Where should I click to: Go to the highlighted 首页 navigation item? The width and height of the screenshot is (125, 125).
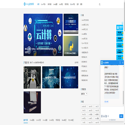click(38, 4)
